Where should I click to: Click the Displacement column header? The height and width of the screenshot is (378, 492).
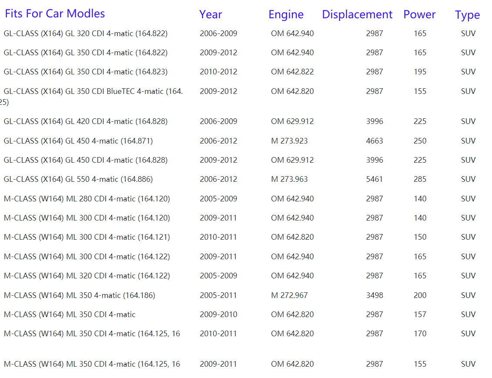point(357,14)
